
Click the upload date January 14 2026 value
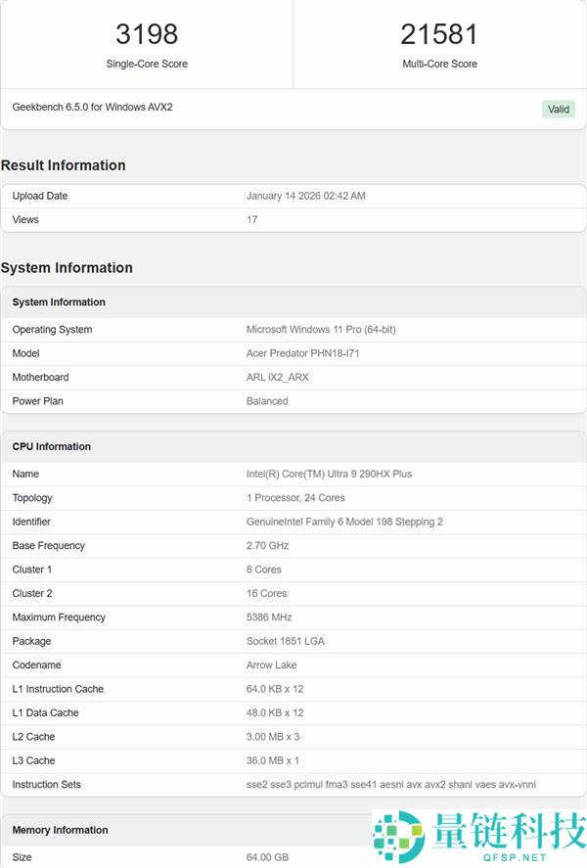click(x=305, y=196)
